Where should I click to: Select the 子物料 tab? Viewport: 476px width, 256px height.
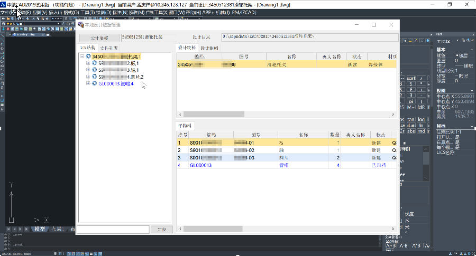click(186, 126)
